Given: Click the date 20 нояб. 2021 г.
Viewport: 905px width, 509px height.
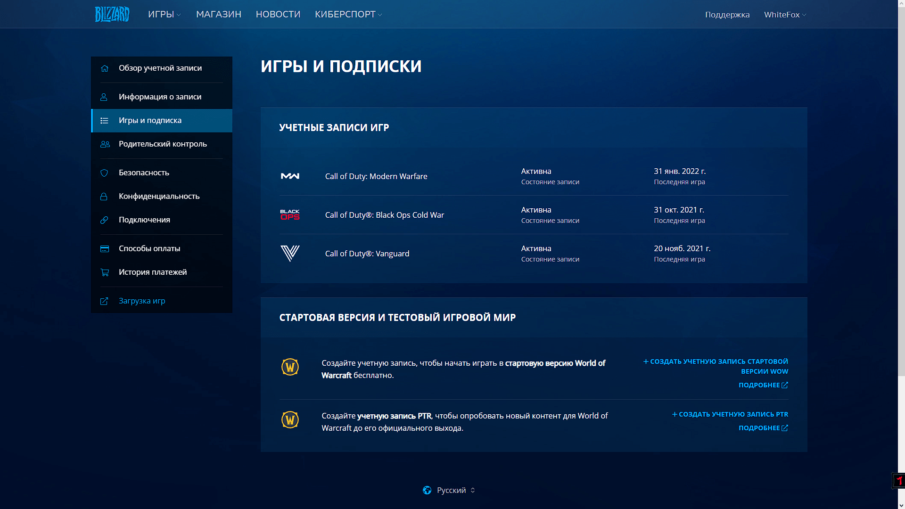Looking at the screenshot, I should tap(682, 249).
